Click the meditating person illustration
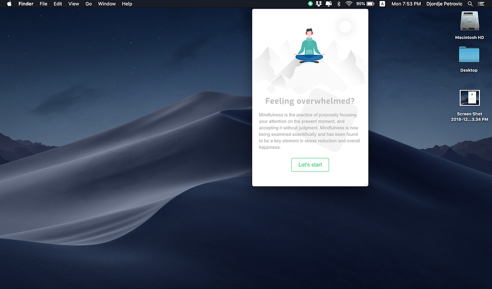The width and height of the screenshot is (492, 289). tap(309, 46)
